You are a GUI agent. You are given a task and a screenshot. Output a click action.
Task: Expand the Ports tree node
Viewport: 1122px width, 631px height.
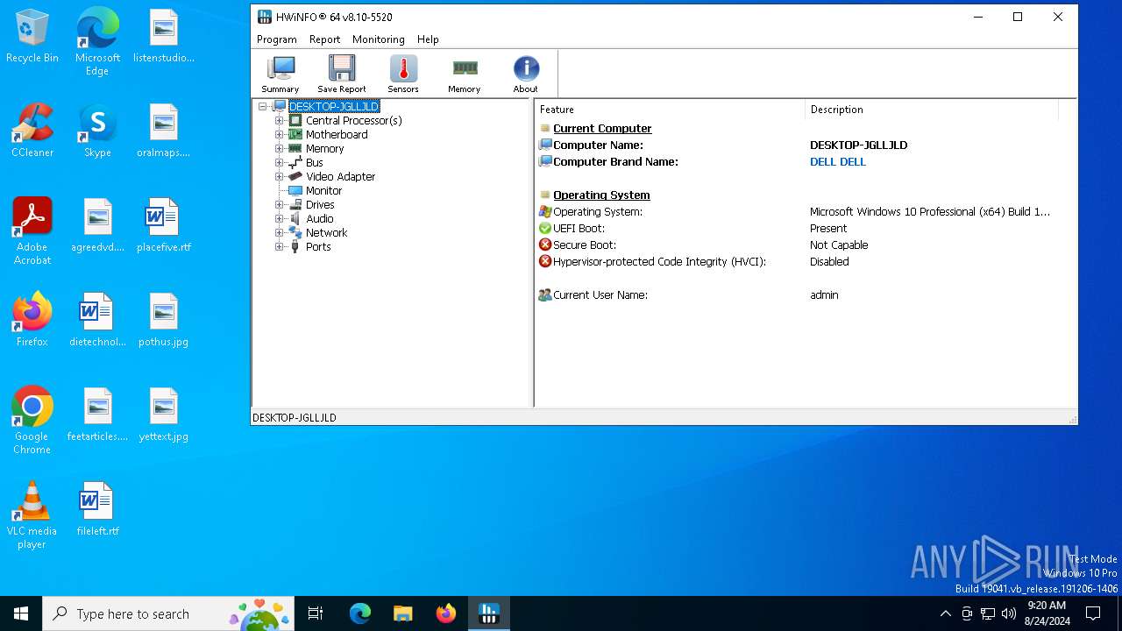click(x=279, y=247)
